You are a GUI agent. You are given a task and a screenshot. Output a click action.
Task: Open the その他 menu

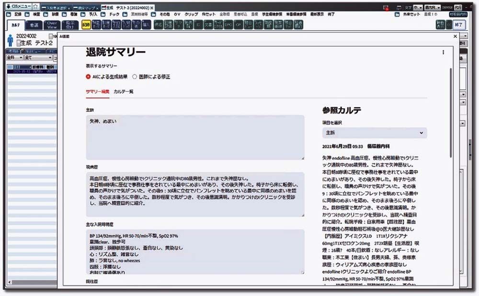164,14
